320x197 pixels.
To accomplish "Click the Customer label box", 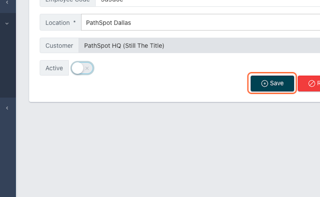I will point(59,45).
